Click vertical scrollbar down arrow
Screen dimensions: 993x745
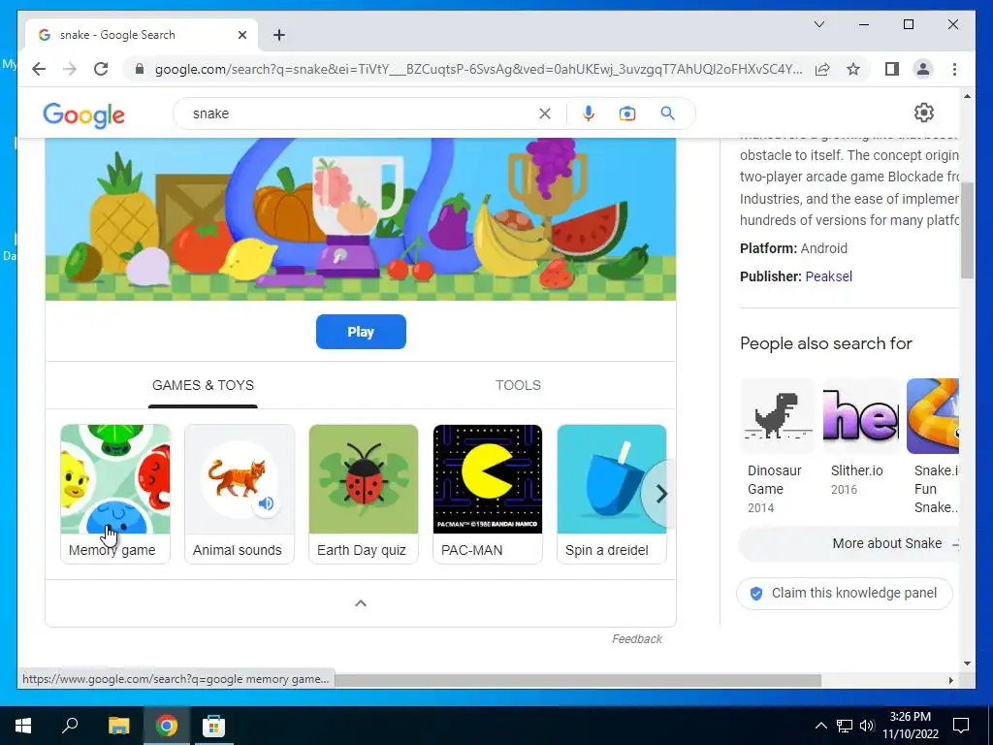click(967, 664)
